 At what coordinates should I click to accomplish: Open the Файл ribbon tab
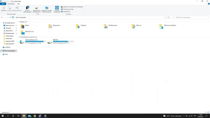point(3,4)
